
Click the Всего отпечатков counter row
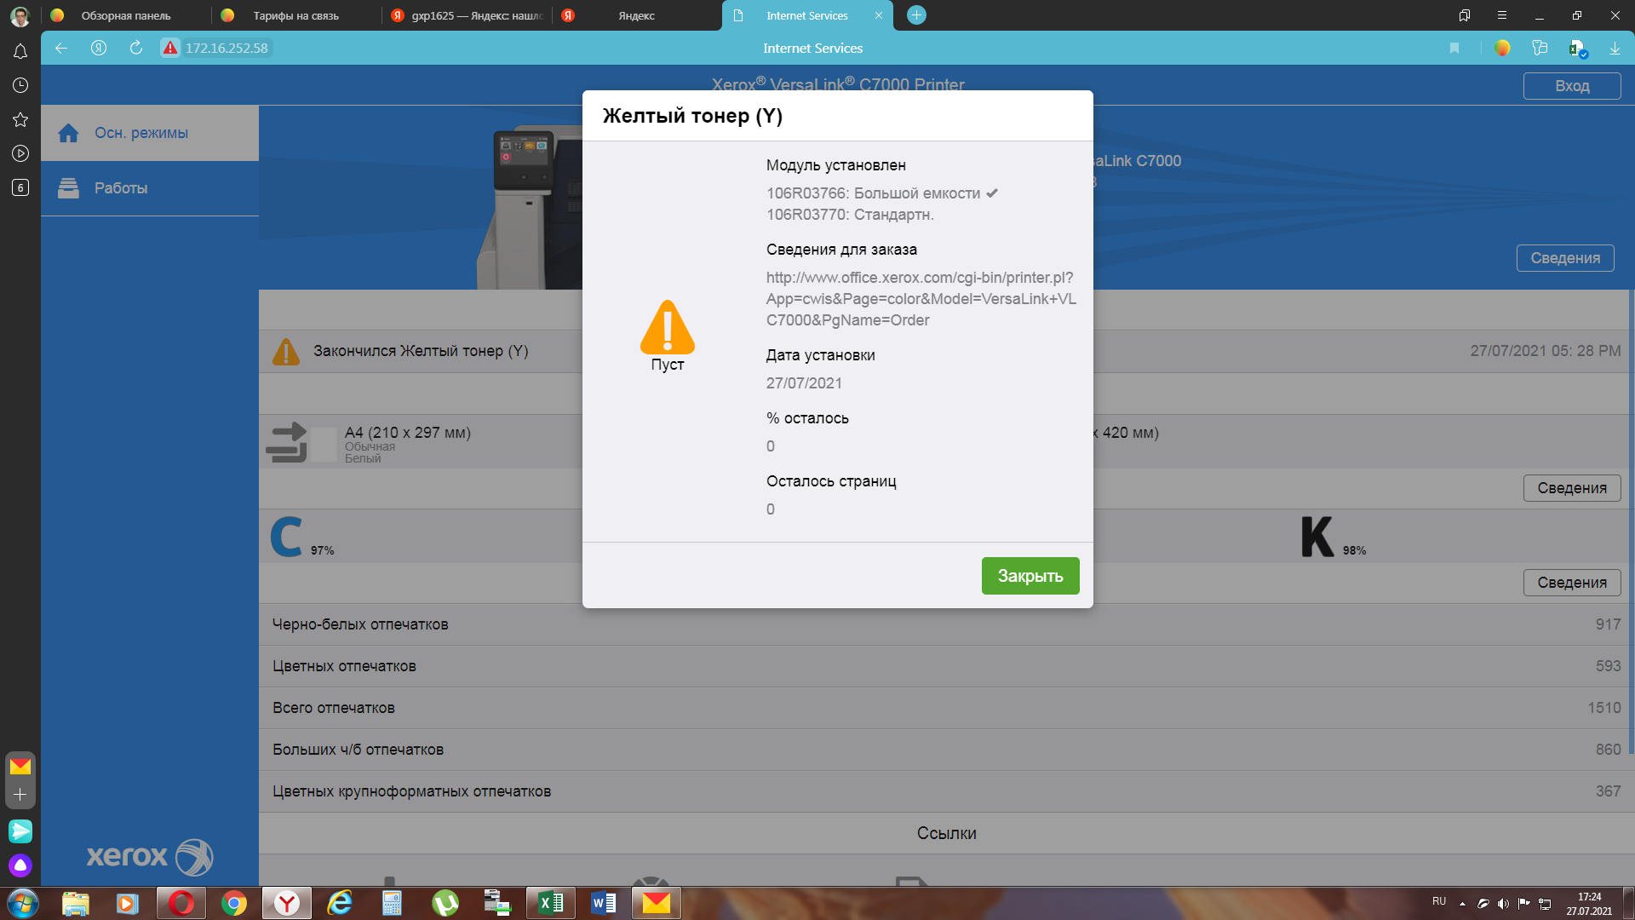point(947,708)
